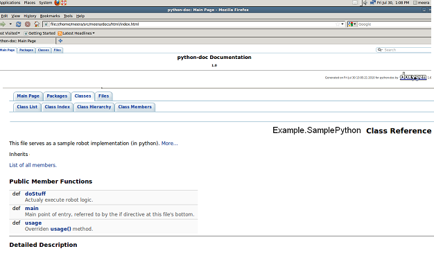Open the address bar URL history dropdown
The height and width of the screenshot is (260, 434).
point(342,24)
